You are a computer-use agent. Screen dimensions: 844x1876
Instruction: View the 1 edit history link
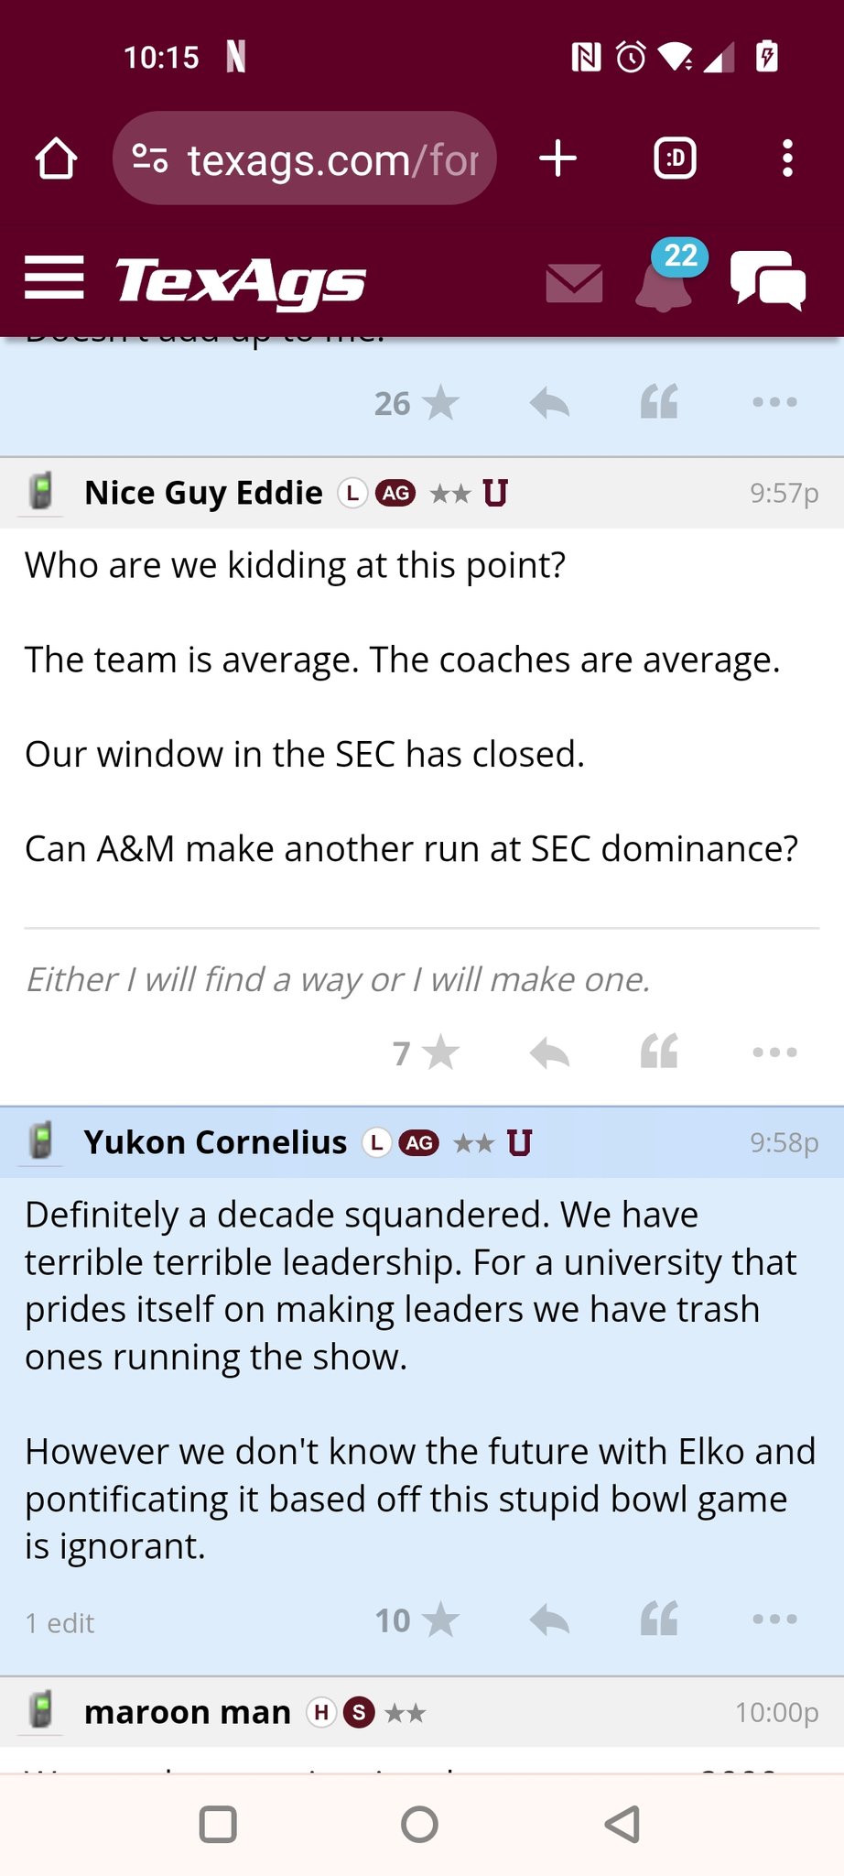pyautogui.click(x=60, y=1624)
